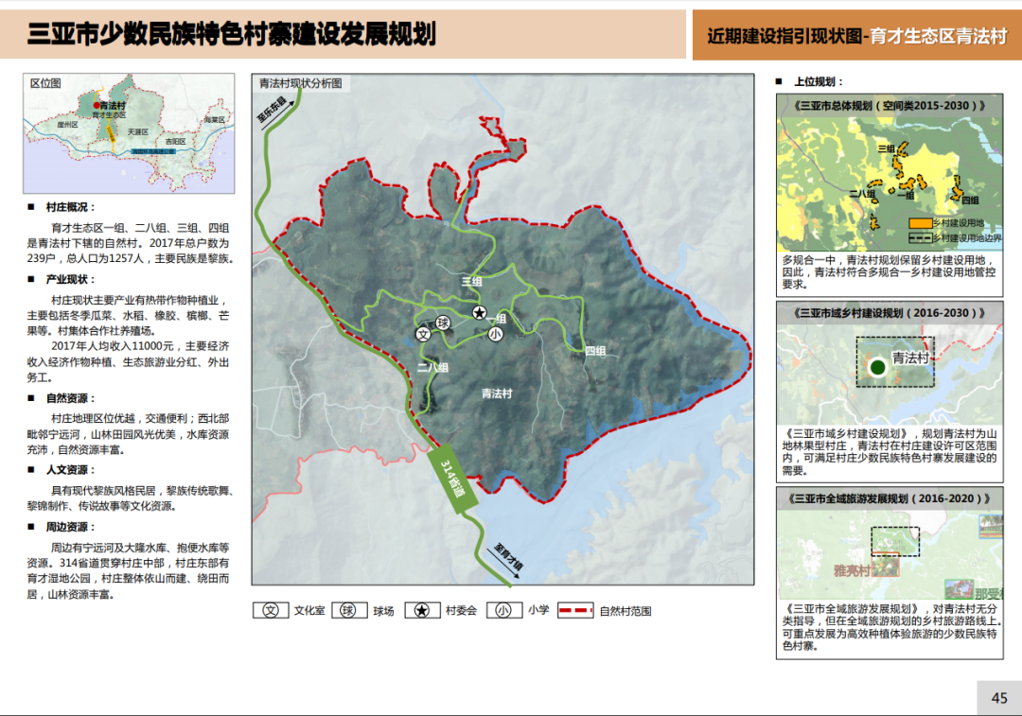Click the 小学 icon on the map
Image resolution: width=1022 pixels, height=716 pixels.
(495, 333)
